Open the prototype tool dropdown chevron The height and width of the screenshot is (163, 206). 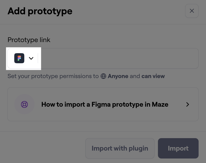point(31,58)
